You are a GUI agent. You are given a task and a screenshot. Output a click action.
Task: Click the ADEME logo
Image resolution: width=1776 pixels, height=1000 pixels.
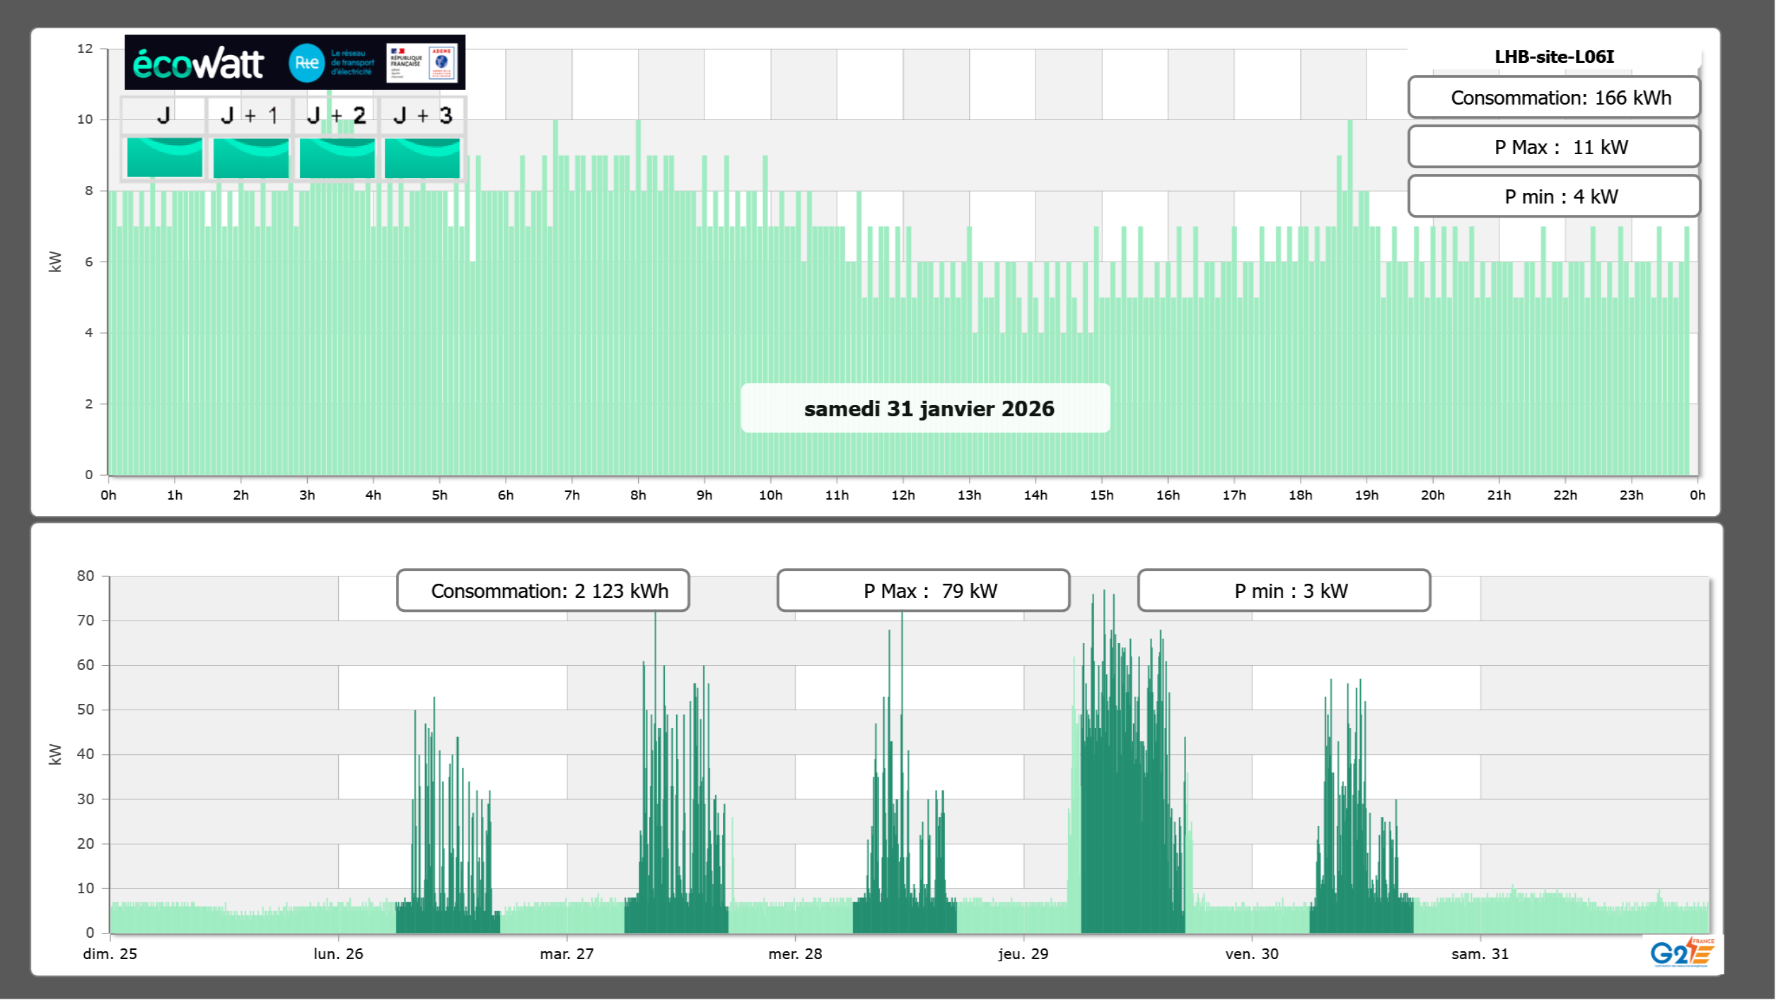click(x=442, y=62)
